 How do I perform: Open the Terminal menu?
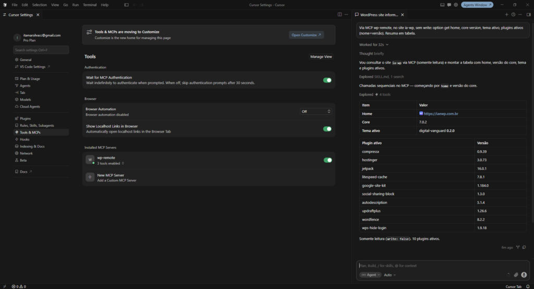pyautogui.click(x=90, y=5)
